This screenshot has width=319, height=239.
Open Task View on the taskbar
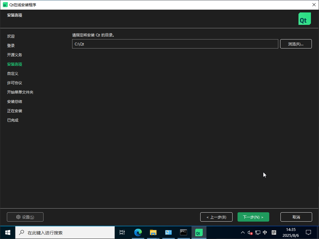click(x=122, y=232)
